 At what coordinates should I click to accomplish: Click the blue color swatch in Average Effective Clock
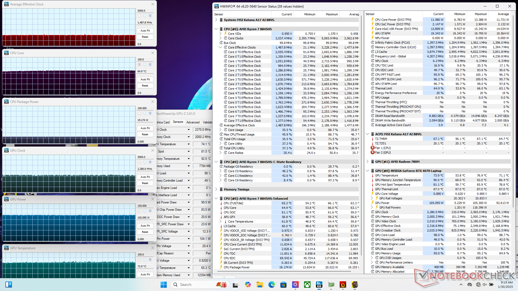click(x=150, y=16)
